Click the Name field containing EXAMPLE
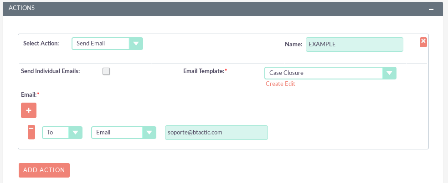The image size is (448, 183). (354, 45)
